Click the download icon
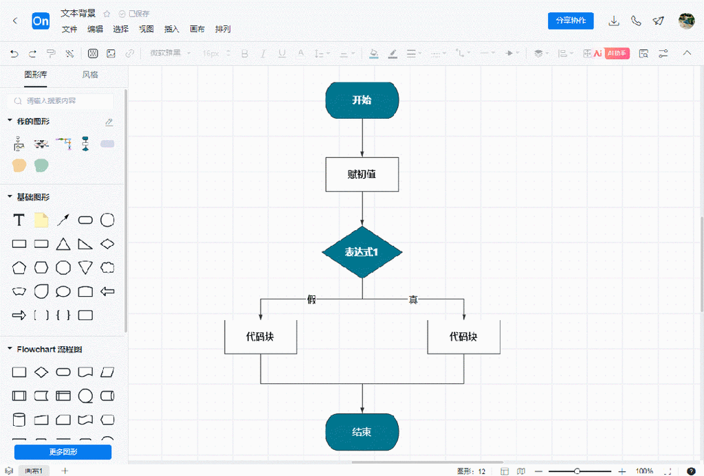This screenshot has height=476, width=704. (x=614, y=21)
